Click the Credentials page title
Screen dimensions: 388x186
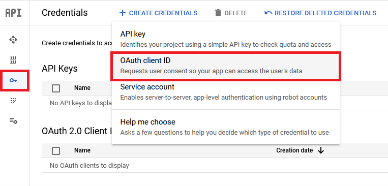[x=65, y=13]
